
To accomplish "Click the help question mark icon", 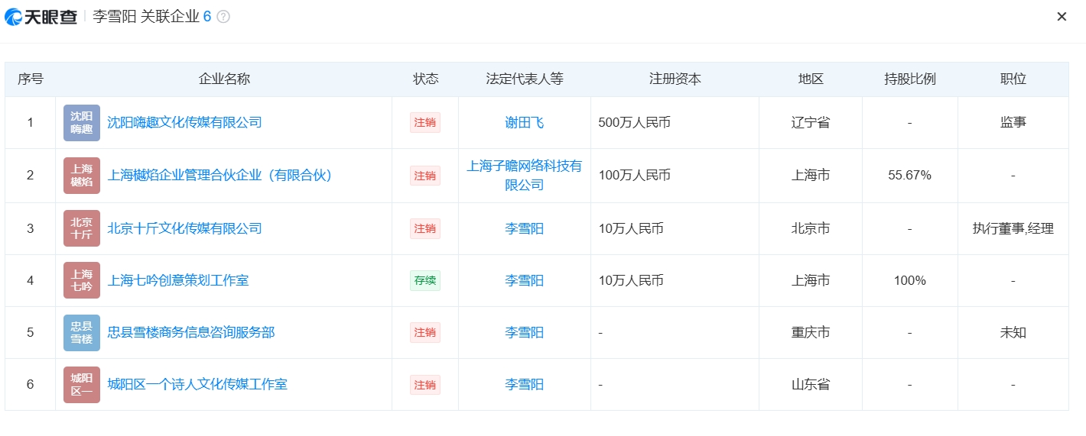I will [x=223, y=17].
